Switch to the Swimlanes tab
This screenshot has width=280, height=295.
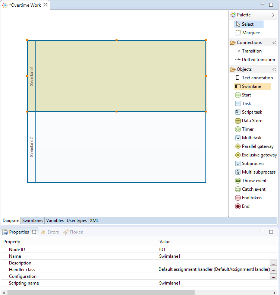pos(33,221)
